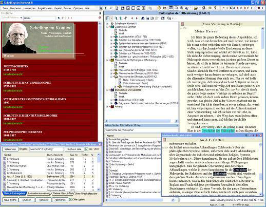Select Zur Philosophie der Kunst tree item
This screenshot has width=266, height=207.
[138, 50]
